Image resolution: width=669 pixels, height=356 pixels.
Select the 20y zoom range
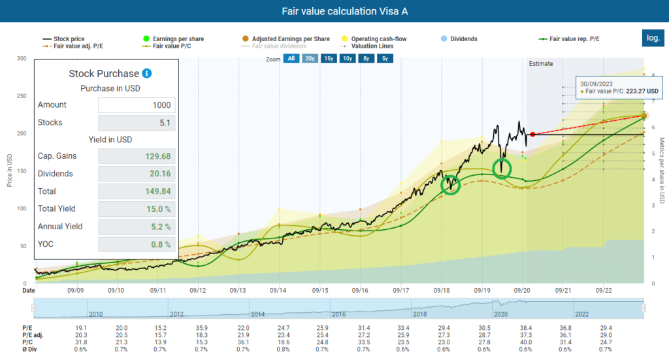pos(310,58)
